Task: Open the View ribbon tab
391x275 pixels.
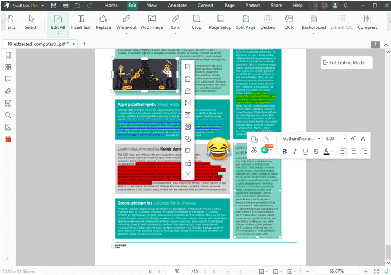Action: click(152, 6)
